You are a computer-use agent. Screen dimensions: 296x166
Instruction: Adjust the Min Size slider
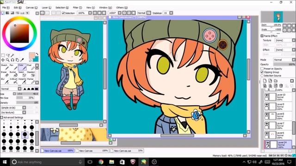click(25, 98)
